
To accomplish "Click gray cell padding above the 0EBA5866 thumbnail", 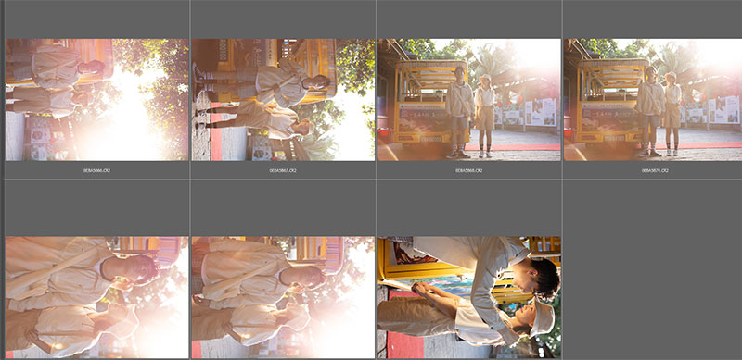I will 97,19.
